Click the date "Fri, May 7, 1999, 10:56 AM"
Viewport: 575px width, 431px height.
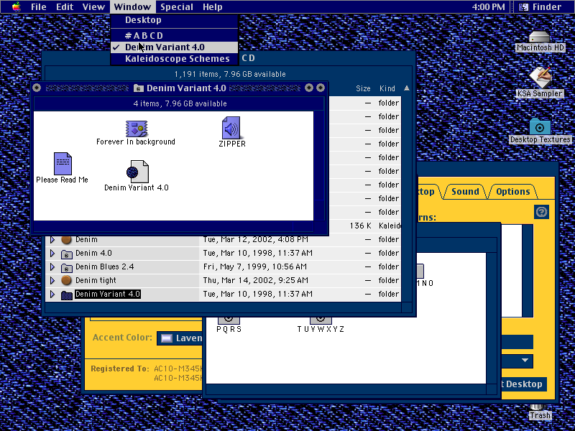[x=255, y=267]
